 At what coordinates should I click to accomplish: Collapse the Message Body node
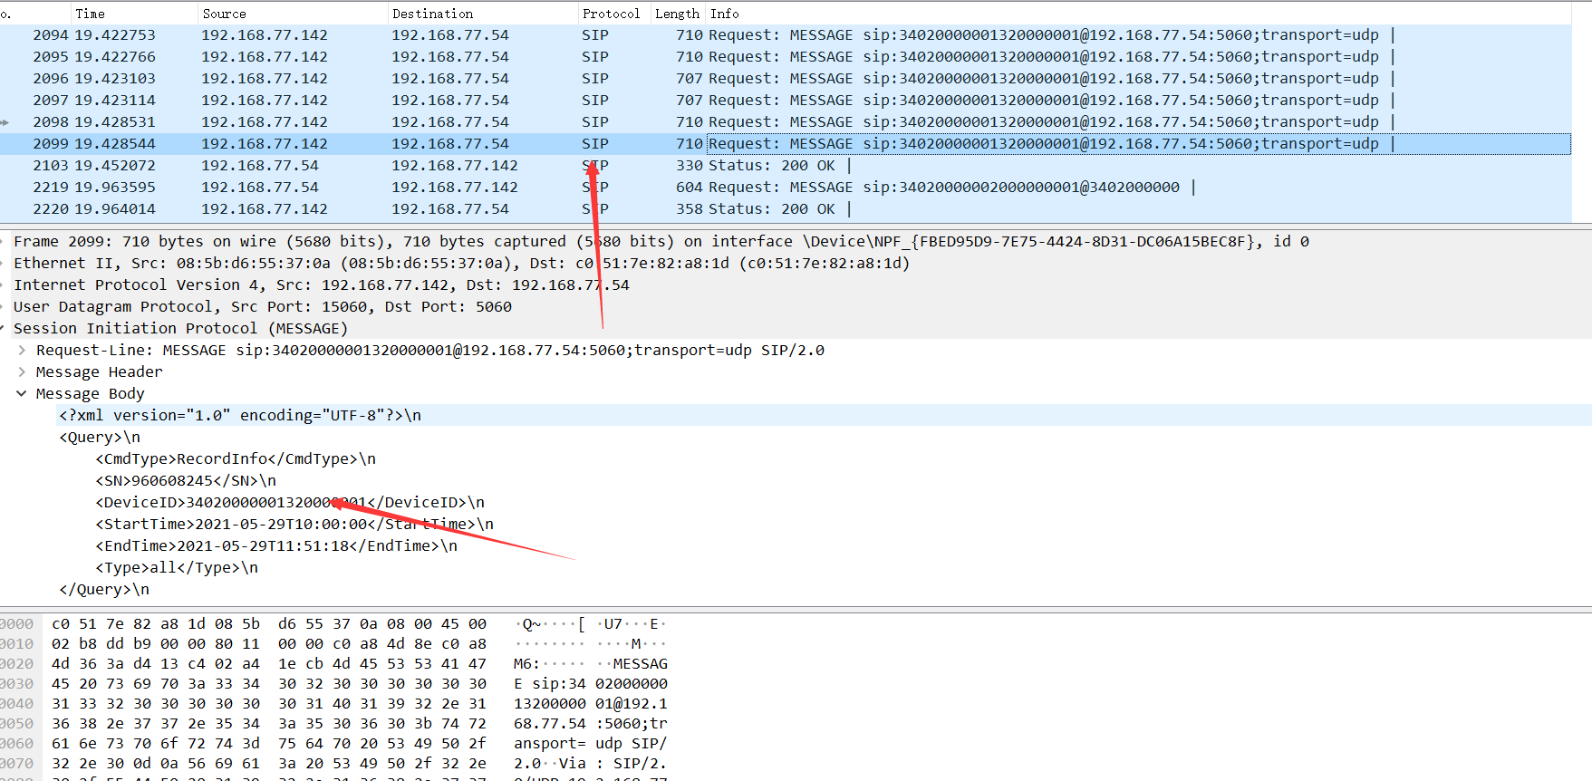(22, 393)
